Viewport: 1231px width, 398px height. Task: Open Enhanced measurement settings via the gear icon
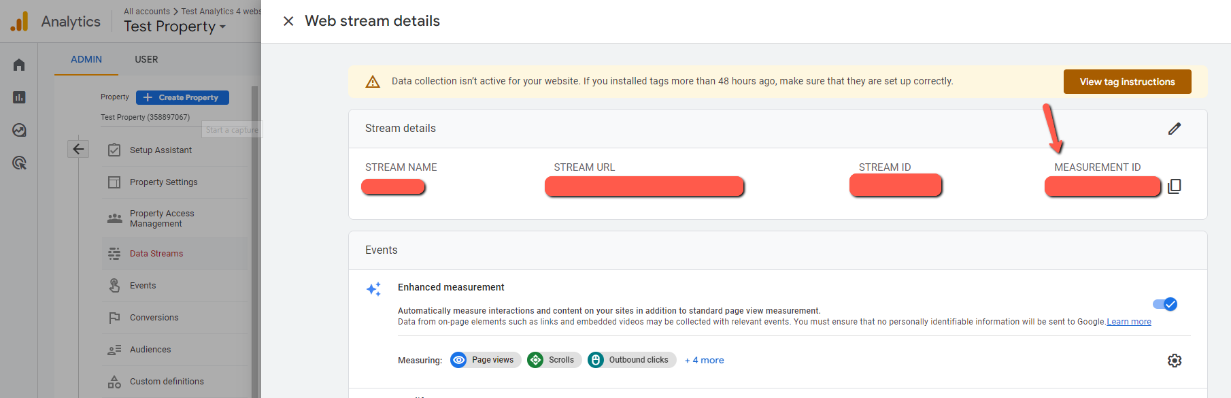(1175, 361)
